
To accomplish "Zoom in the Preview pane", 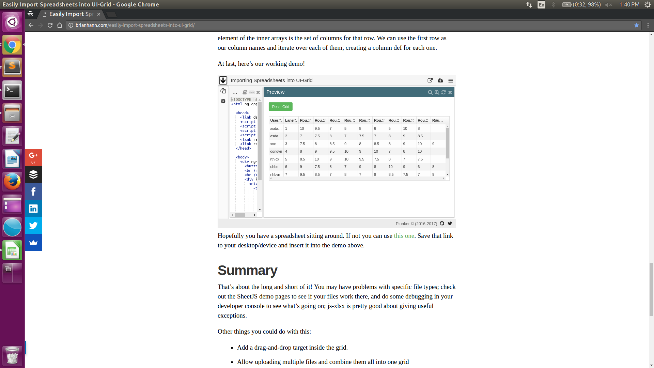I will 437,92.
